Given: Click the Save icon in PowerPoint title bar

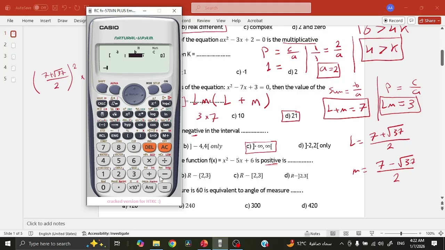Looking at the screenshot, I should [55, 8].
